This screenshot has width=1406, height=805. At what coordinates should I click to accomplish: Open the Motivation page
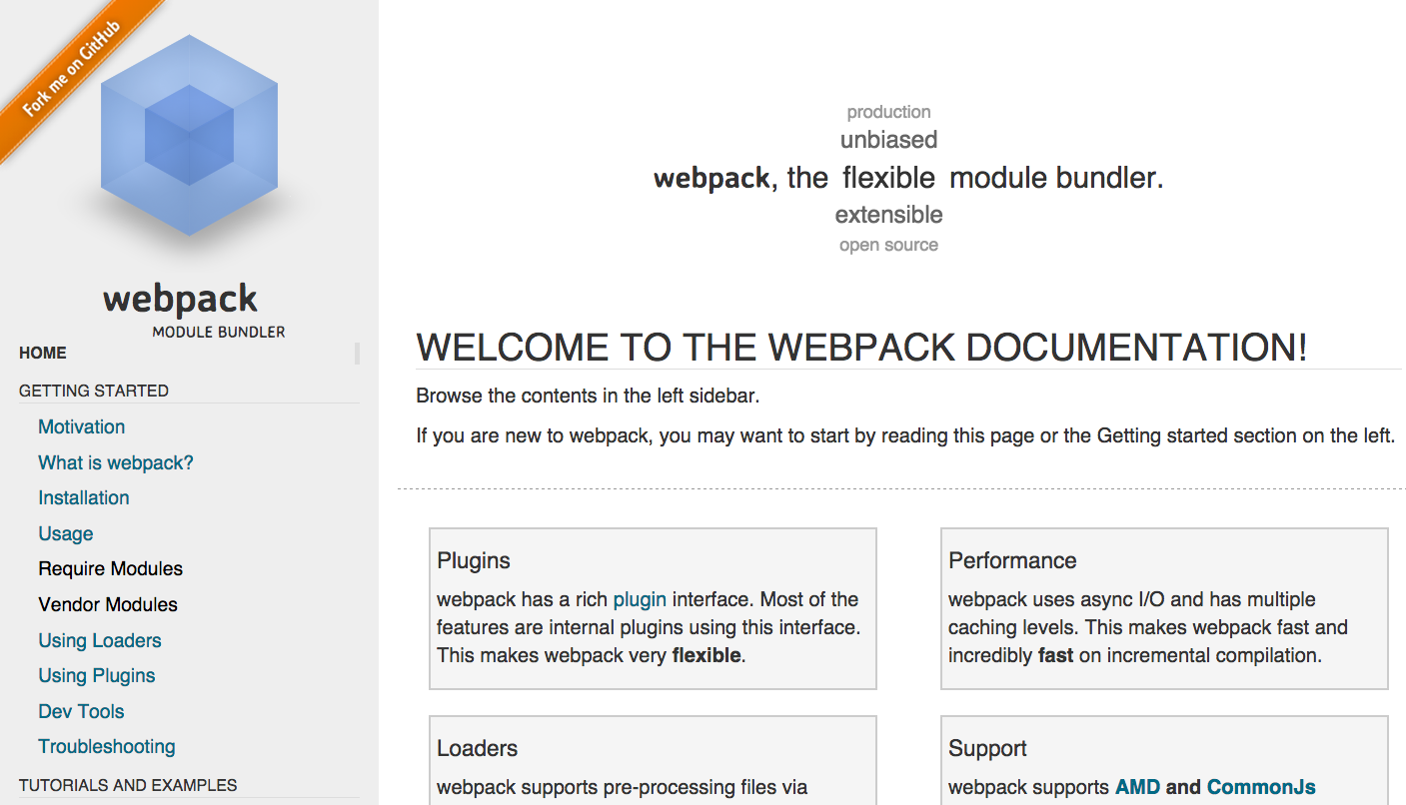(82, 426)
